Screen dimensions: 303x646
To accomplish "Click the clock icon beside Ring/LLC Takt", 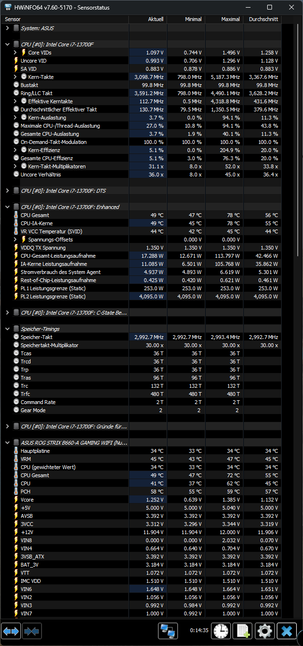I will 16,93.
